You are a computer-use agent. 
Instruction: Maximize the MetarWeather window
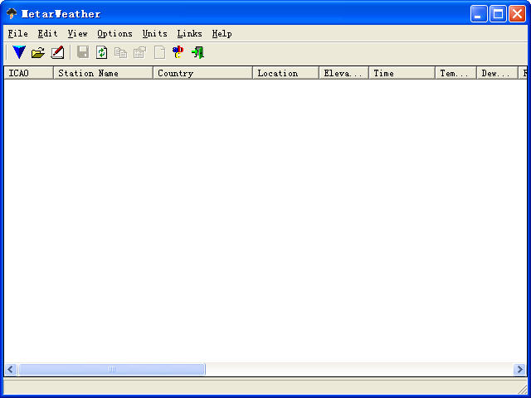pyautogui.click(x=498, y=14)
